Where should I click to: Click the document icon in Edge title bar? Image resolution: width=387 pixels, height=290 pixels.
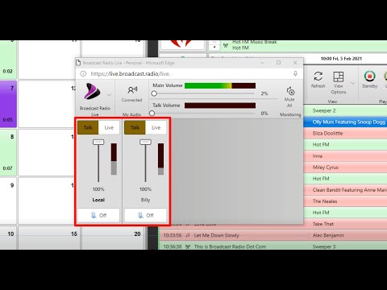click(78, 63)
